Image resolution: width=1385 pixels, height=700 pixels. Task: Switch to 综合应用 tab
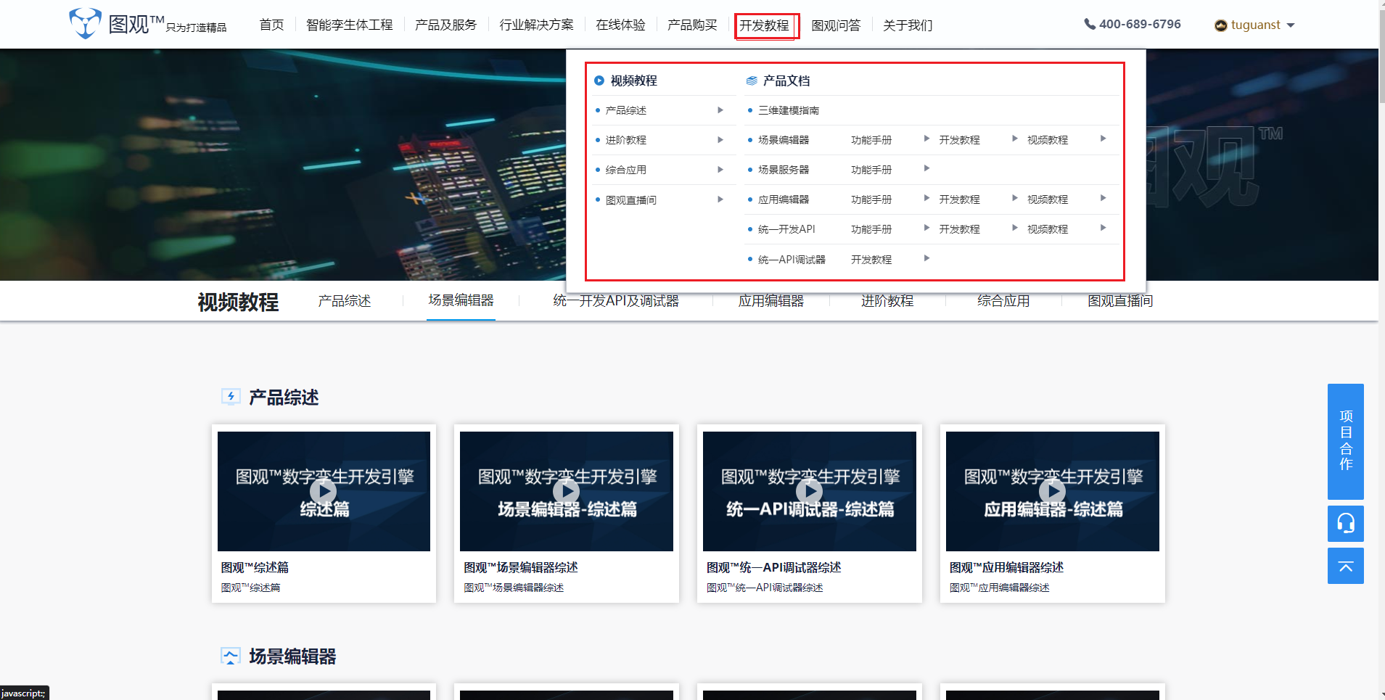pos(1003,301)
